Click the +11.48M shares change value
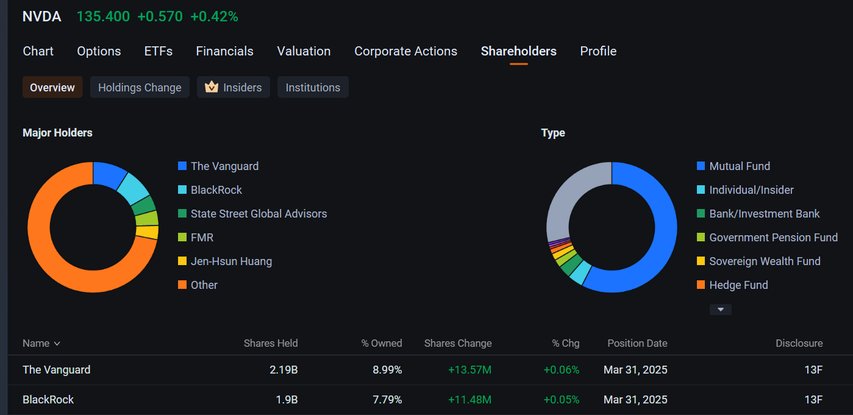The image size is (853, 415). pos(469,400)
